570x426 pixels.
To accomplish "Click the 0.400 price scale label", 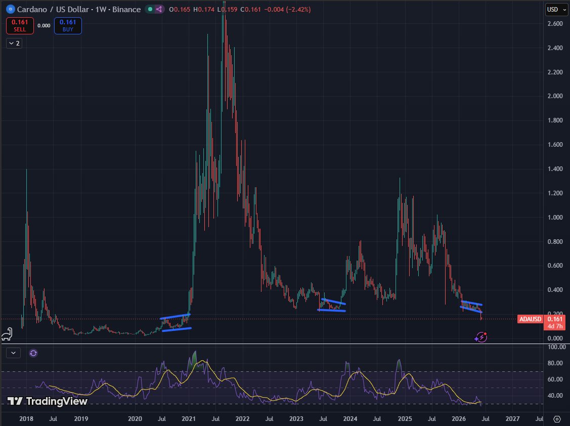I will [555, 290].
